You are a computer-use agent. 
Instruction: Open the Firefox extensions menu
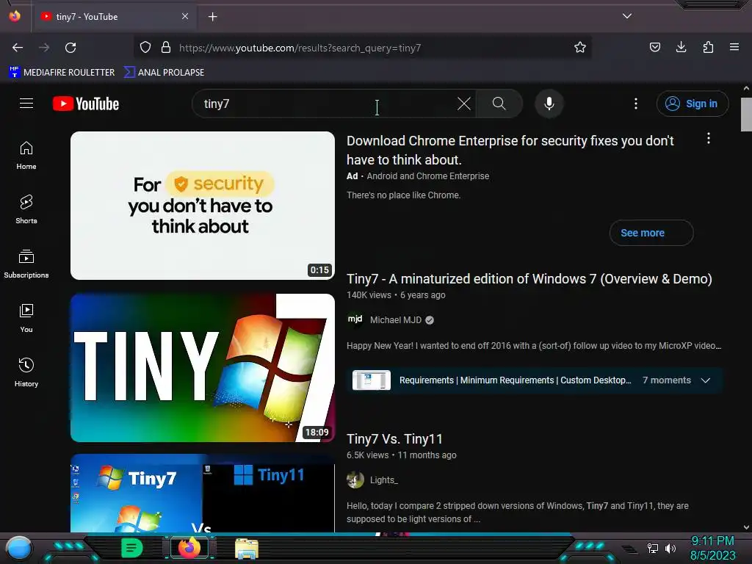(708, 47)
